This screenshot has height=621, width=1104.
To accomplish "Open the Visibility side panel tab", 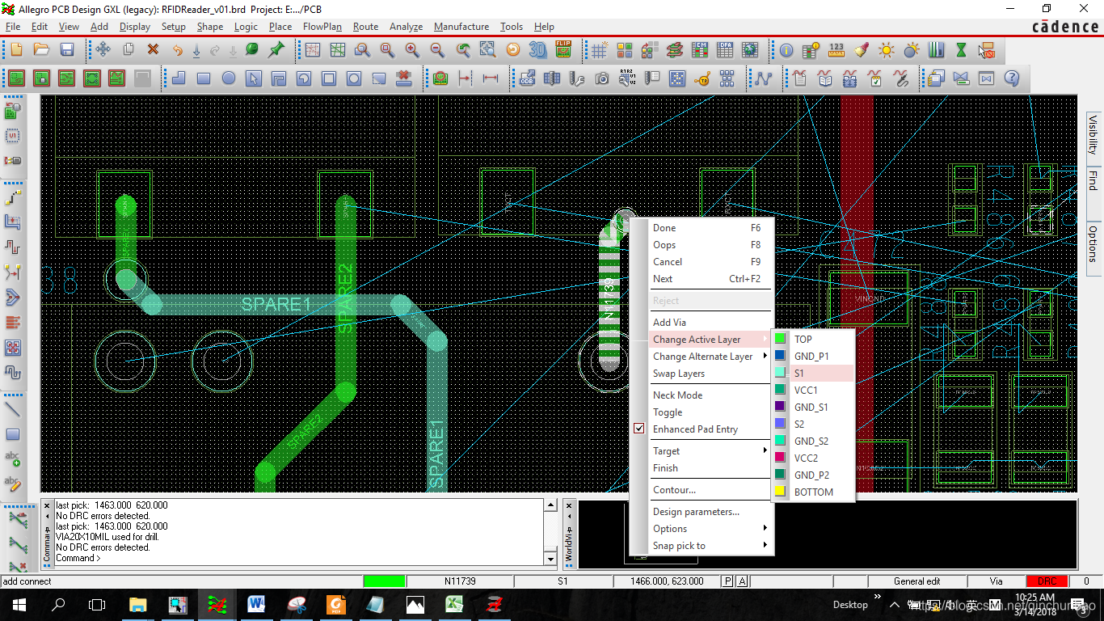I will (1093, 134).
